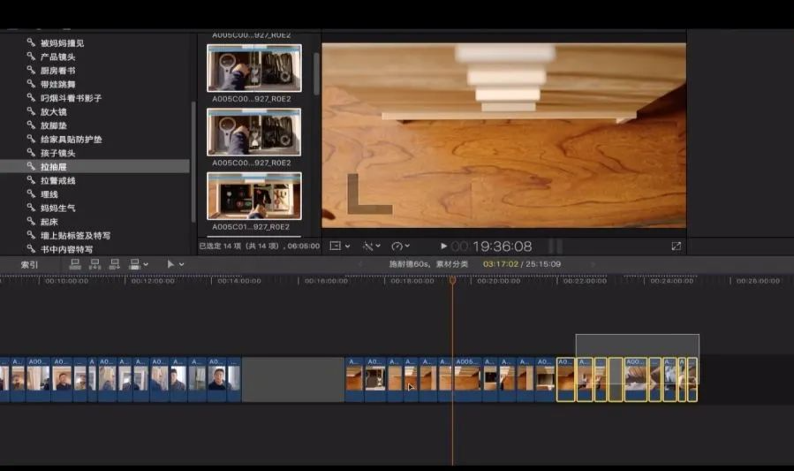
Task: Select the third browser clip thumbnail
Action: 253,195
